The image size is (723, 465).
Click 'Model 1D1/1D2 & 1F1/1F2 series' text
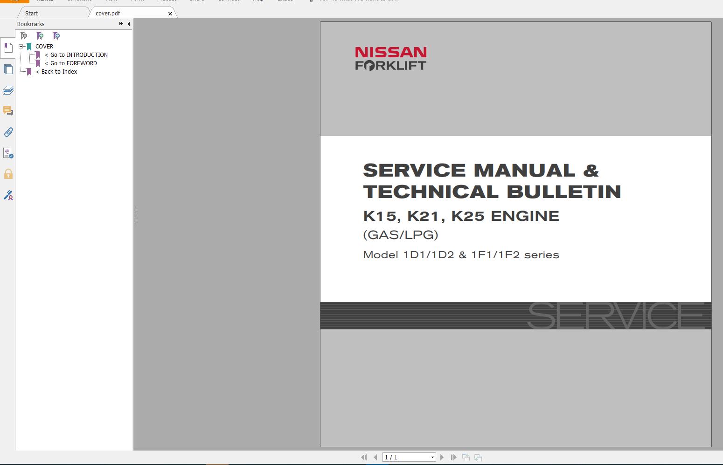coord(461,255)
